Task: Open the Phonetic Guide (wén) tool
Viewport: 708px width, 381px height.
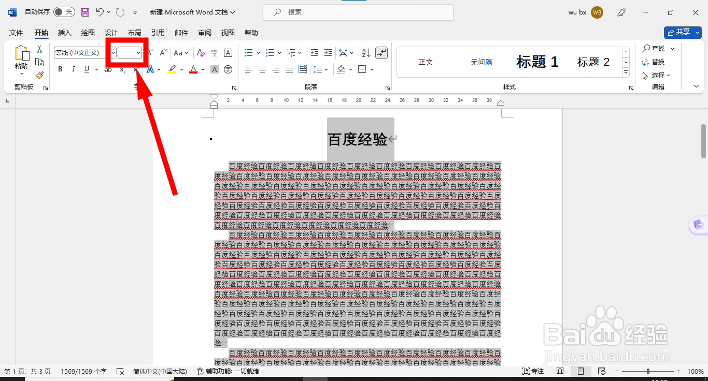Action: [215, 53]
